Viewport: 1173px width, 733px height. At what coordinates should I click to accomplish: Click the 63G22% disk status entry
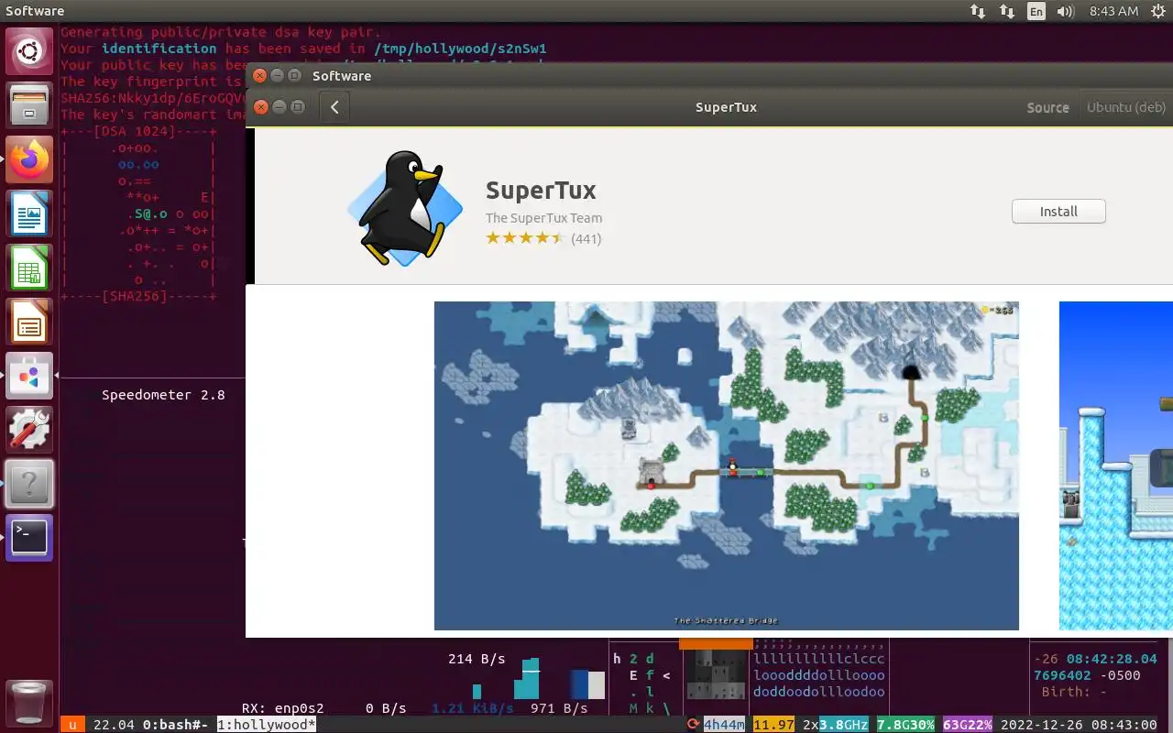tap(968, 725)
